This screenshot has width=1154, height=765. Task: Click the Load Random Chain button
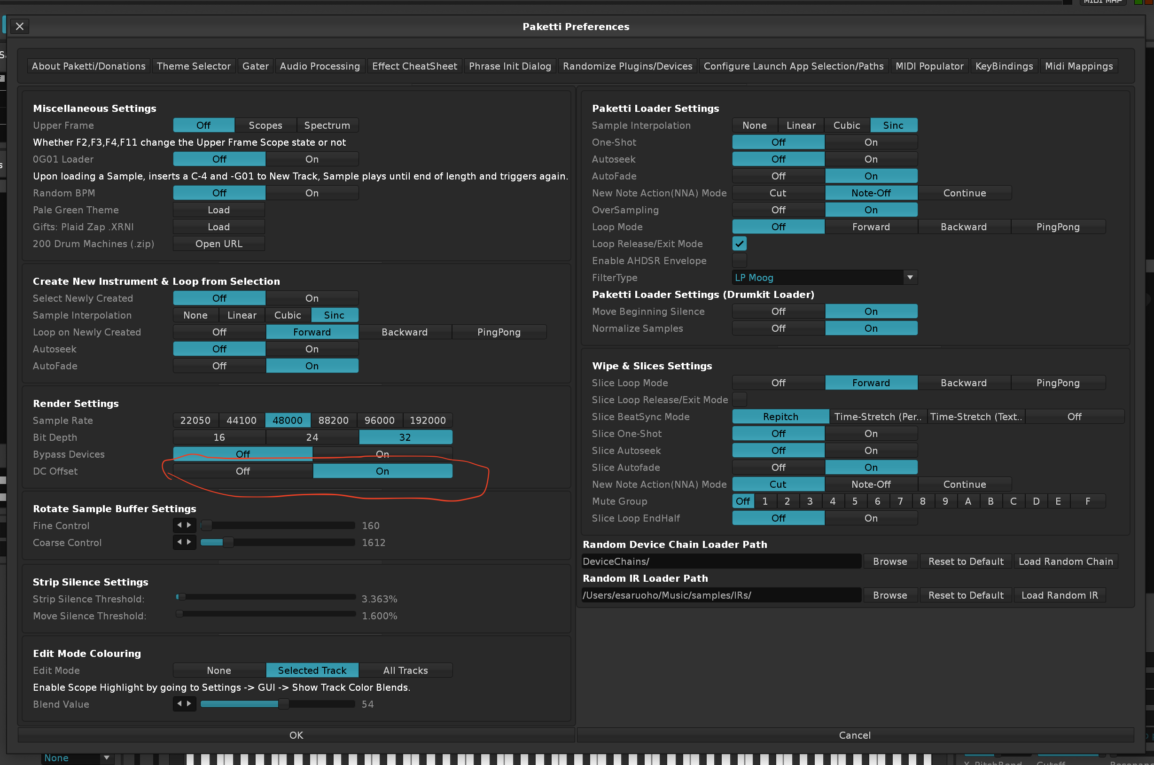tap(1065, 561)
